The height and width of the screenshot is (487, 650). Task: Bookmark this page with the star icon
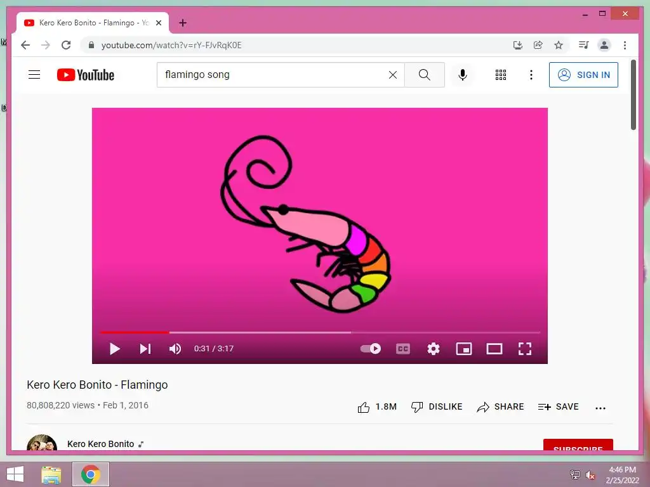[559, 45]
